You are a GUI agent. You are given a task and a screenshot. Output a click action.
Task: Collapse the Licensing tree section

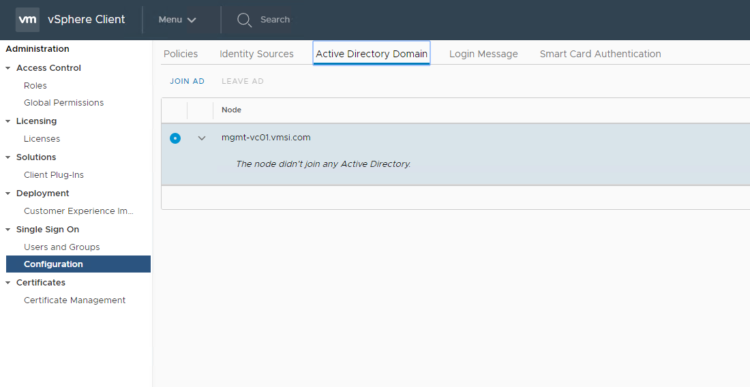(x=8, y=121)
